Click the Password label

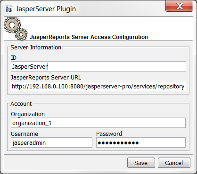pyautogui.click(x=109, y=134)
